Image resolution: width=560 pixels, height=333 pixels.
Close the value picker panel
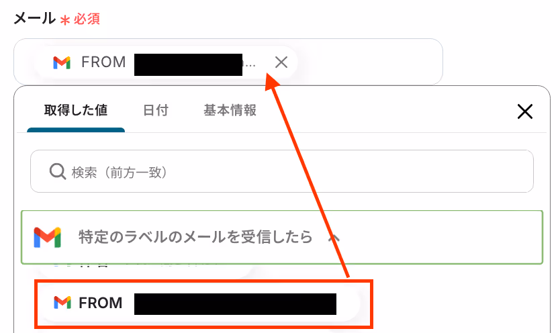pyautogui.click(x=524, y=111)
